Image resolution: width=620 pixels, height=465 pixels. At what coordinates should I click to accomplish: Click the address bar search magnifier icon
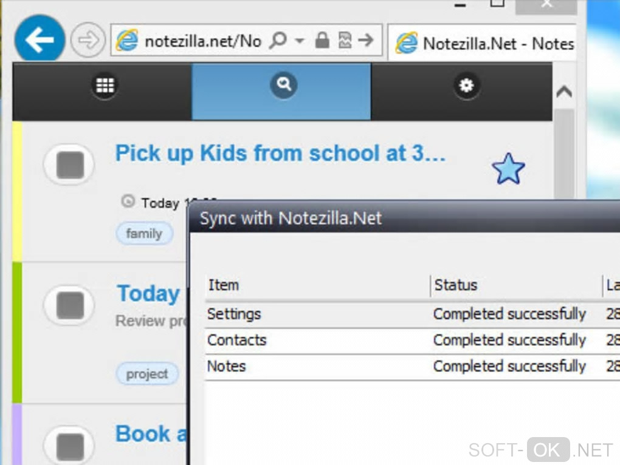tap(277, 41)
